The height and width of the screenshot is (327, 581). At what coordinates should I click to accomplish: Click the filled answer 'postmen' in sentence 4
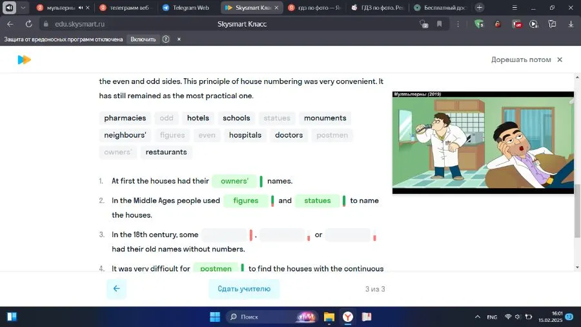(216, 268)
